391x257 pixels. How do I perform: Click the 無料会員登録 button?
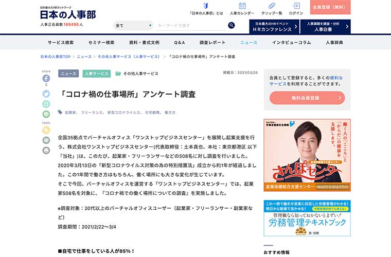tap(307, 98)
